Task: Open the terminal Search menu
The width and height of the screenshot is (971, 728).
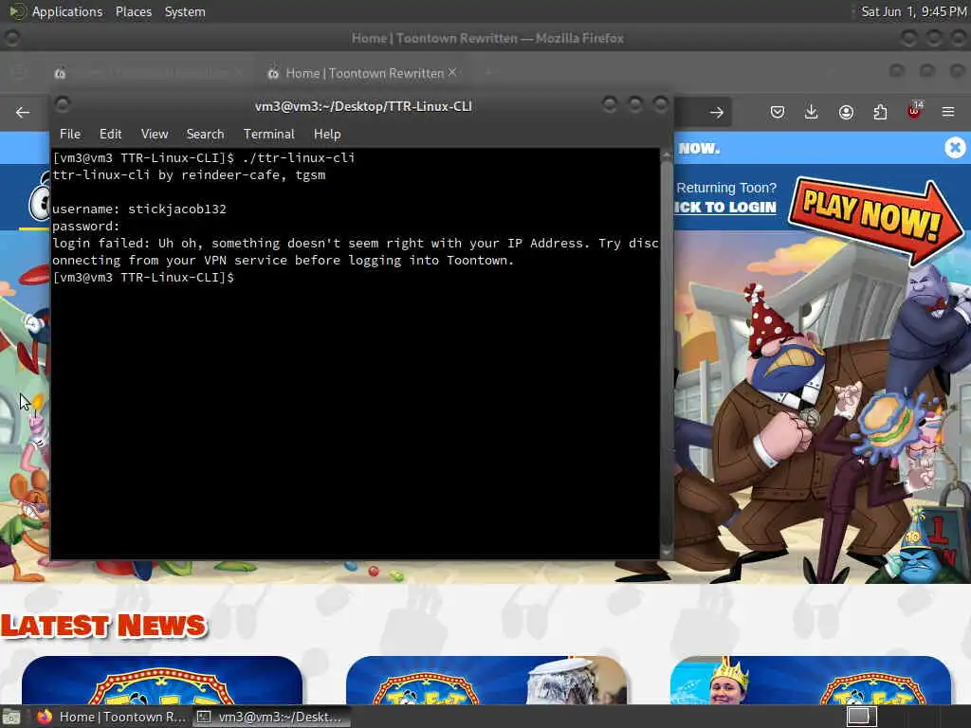Action: tap(205, 134)
